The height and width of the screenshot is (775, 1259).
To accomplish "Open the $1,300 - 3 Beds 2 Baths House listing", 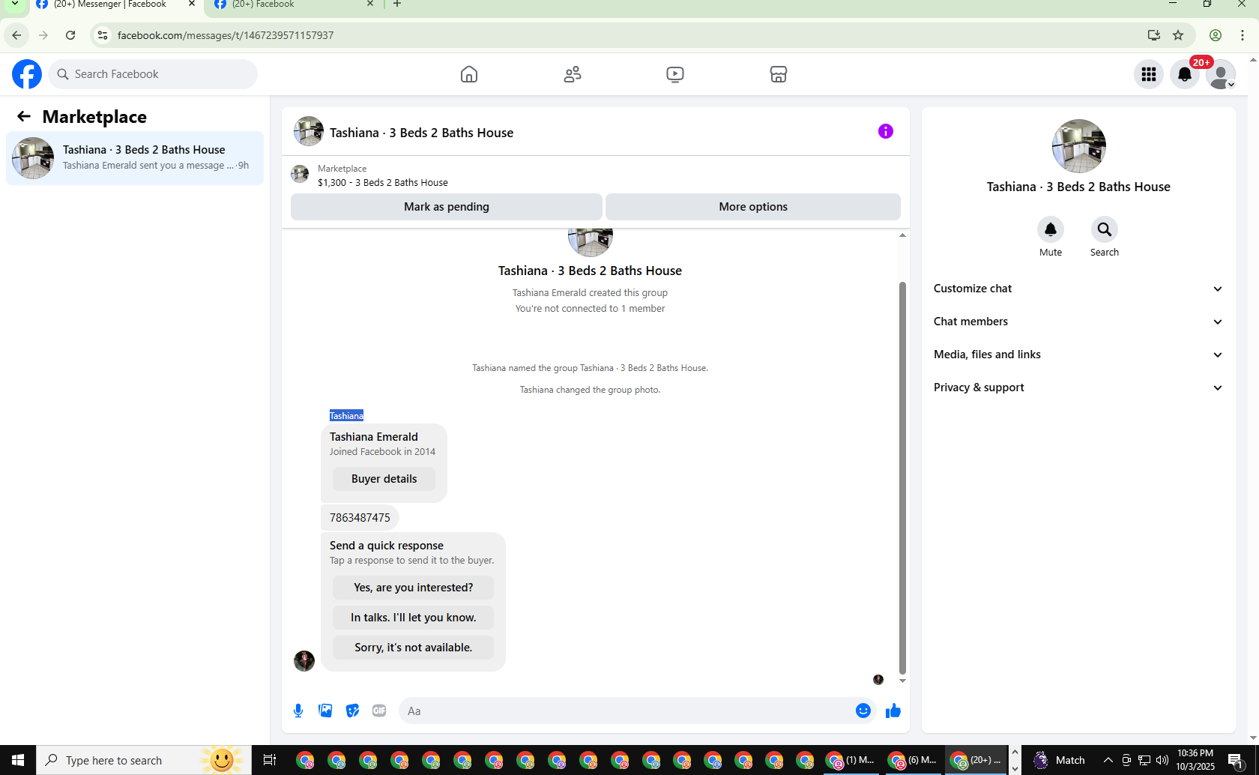I will pyautogui.click(x=382, y=182).
